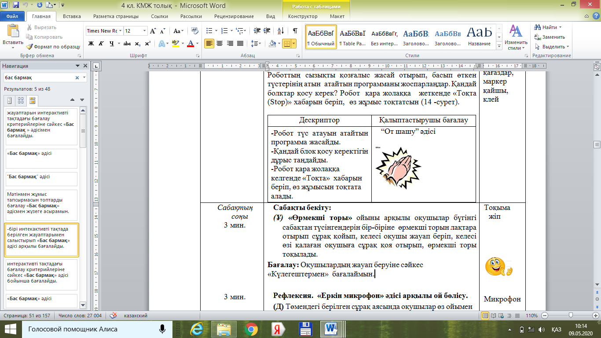Align the paragraph to the right
Viewport: 601px width, 338px height.
(x=230, y=44)
